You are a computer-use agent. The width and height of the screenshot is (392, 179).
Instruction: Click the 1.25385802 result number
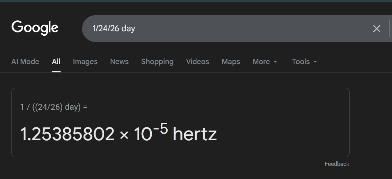(67, 134)
